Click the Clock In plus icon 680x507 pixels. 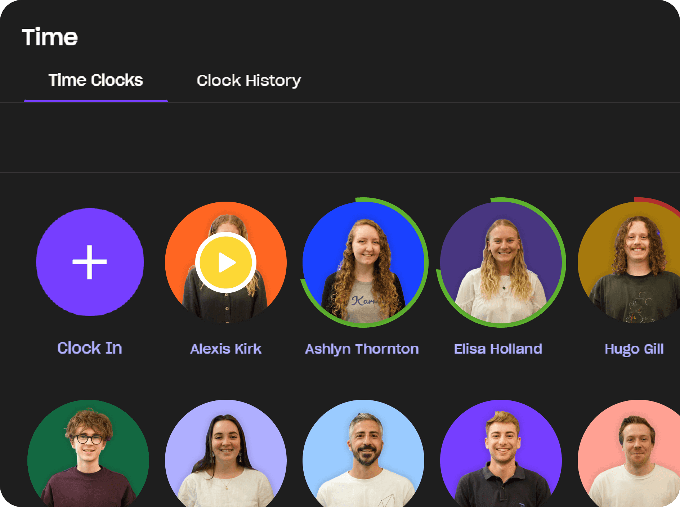pos(90,263)
